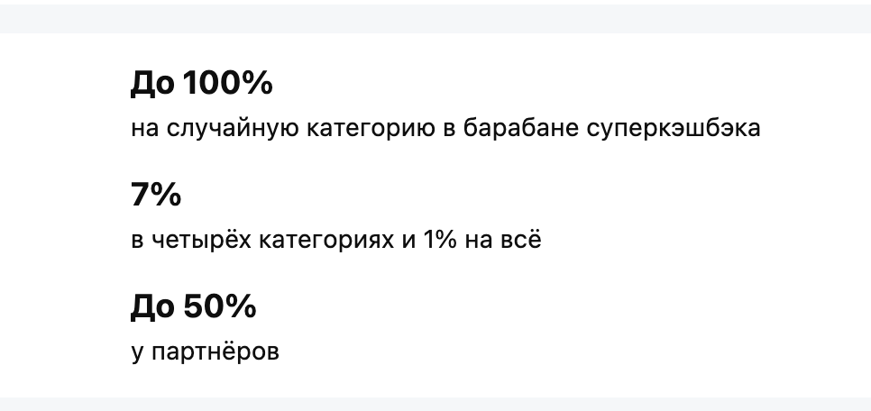Viewport: 871px width, 411px height.
Task: Click the gray strip above the card
Action: pos(435,16)
